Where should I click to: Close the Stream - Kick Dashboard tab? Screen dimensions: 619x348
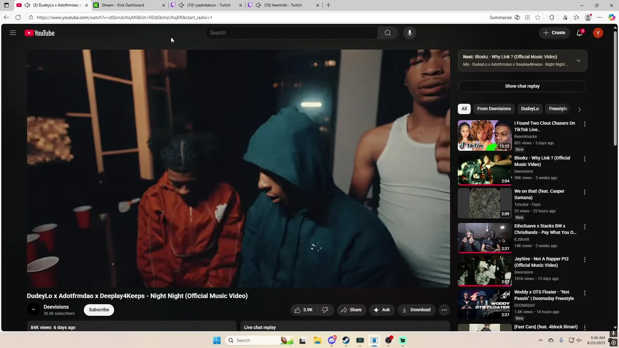163,5
